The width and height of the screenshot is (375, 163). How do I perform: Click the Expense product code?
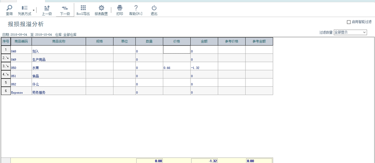click(x=17, y=93)
